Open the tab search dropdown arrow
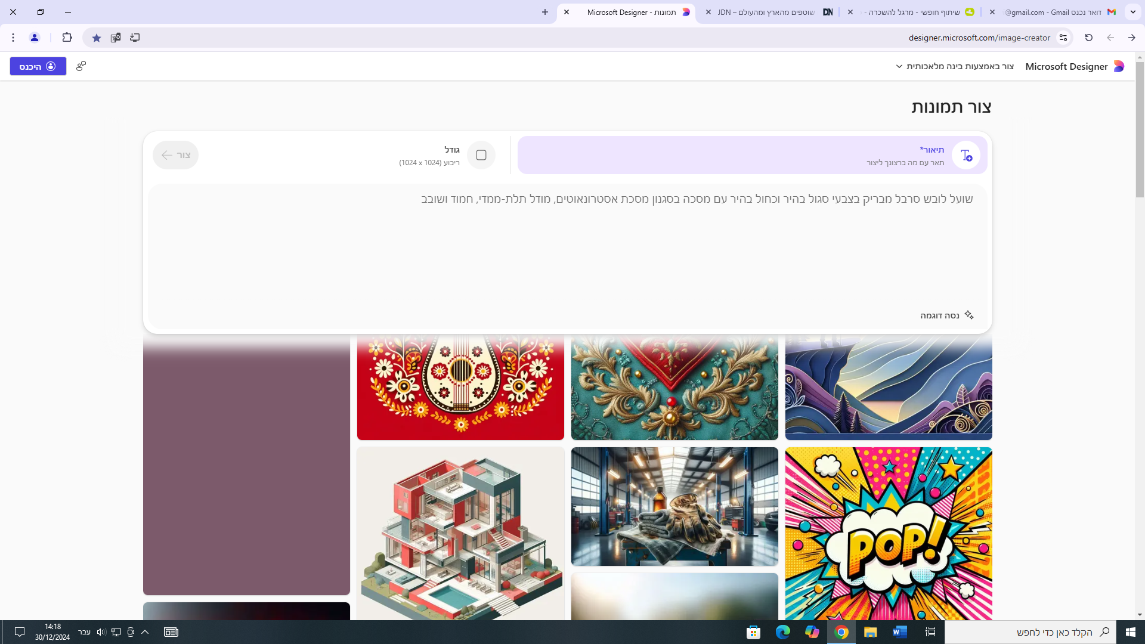The height and width of the screenshot is (644, 1145). 1132,12
